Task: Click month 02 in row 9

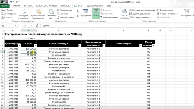Action: [149, 64]
